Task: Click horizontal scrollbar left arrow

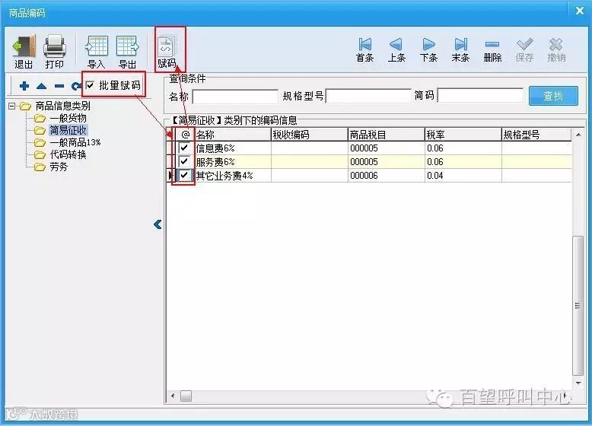Action: tap(173, 396)
